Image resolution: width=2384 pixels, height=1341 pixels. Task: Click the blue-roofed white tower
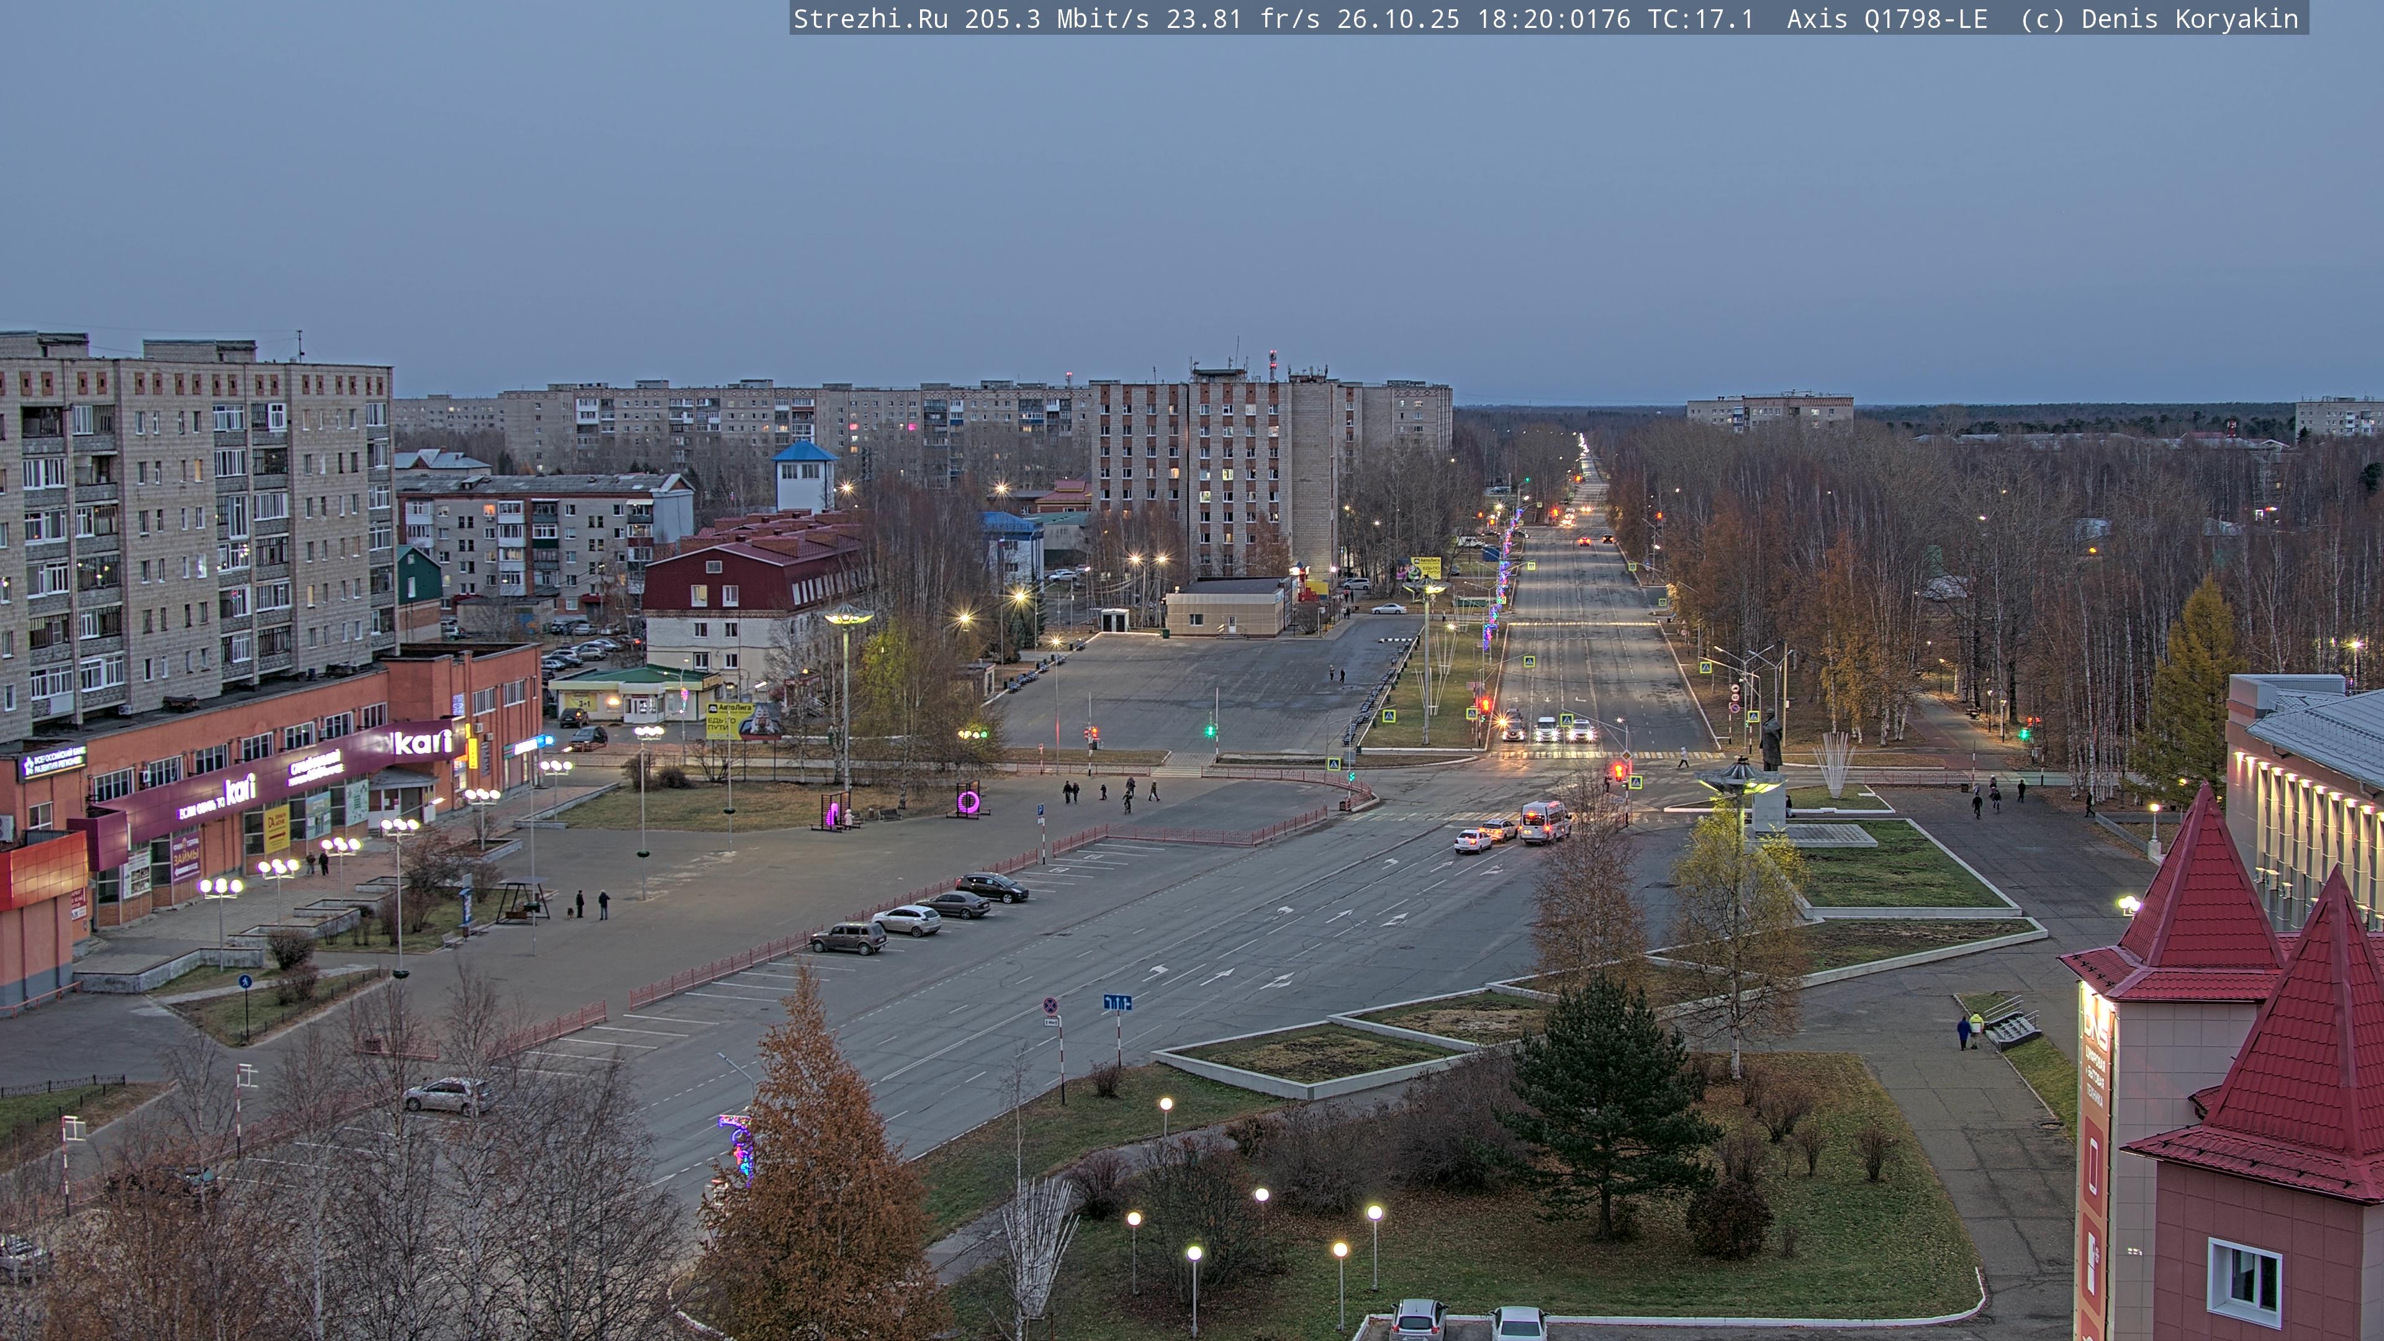coord(804,477)
